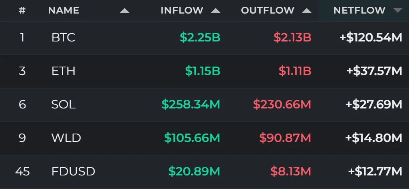Viewport: 409px width, 189px height.
Task: Select the ETH name cell
Action: (x=64, y=71)
